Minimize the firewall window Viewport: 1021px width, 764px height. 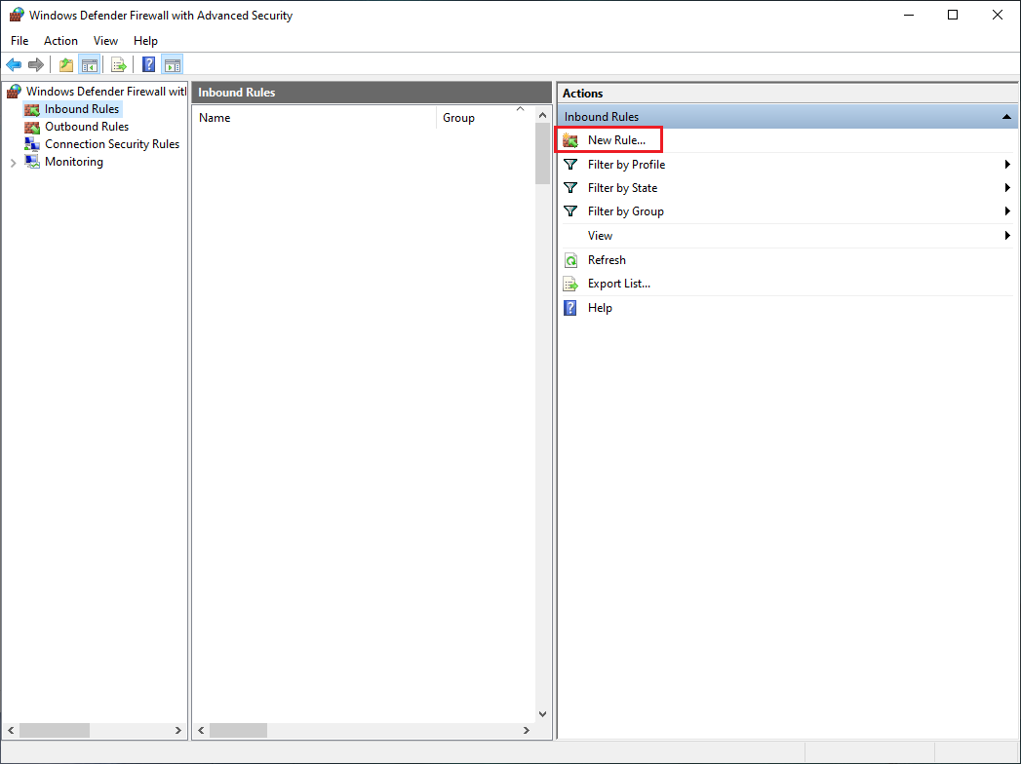click(909, 15)
